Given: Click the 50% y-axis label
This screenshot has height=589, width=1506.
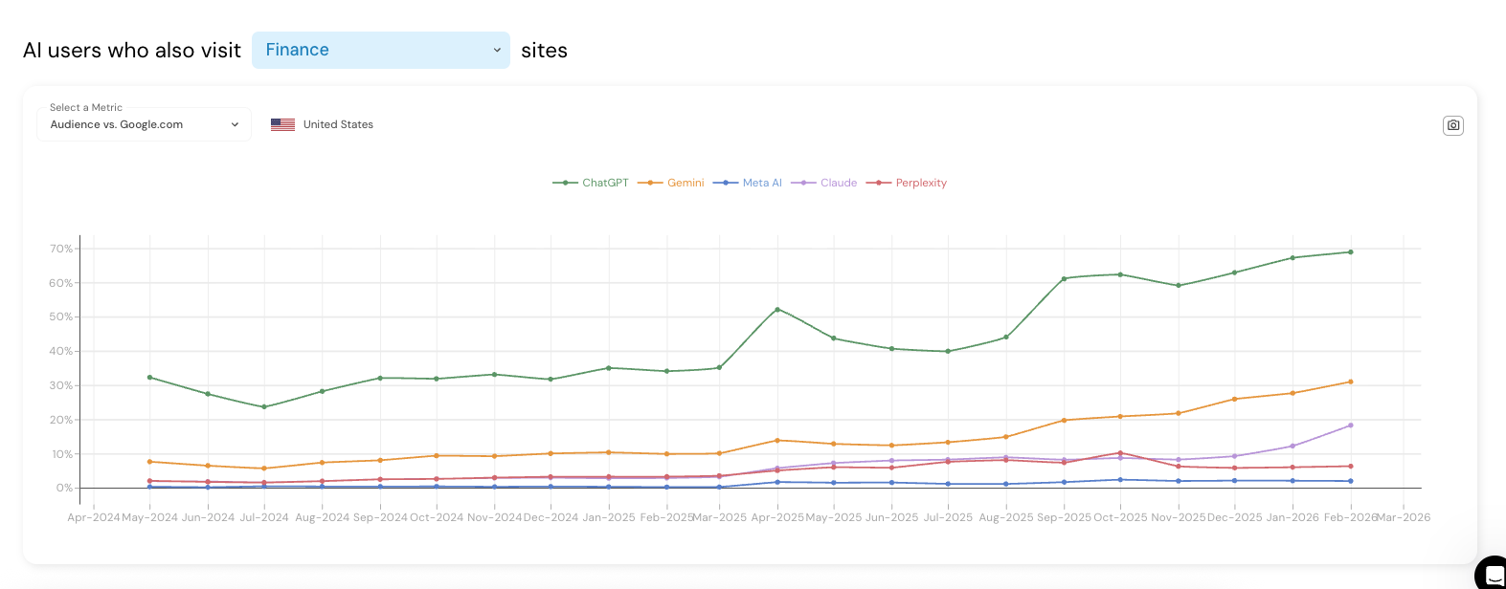Looking at the screenshot, I should tap(61, 316).
